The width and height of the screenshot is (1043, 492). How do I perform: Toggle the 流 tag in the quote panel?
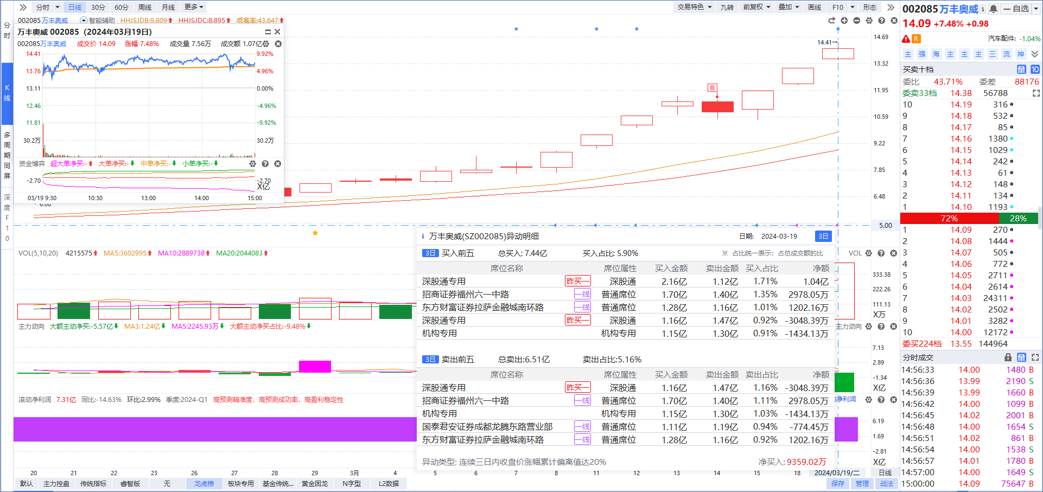tap(1007, 54)
